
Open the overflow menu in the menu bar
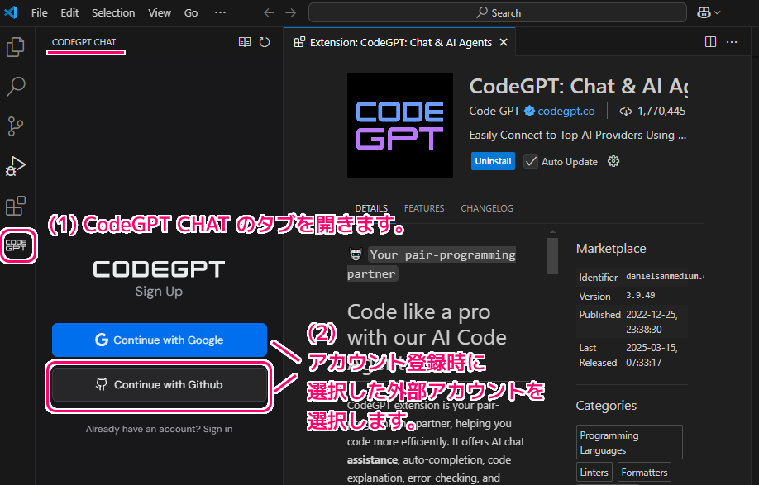(x=220, y=12)
